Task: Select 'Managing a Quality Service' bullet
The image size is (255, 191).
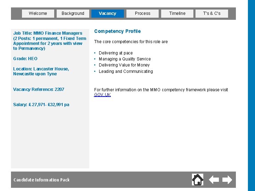Action: [x=125, y=59]
